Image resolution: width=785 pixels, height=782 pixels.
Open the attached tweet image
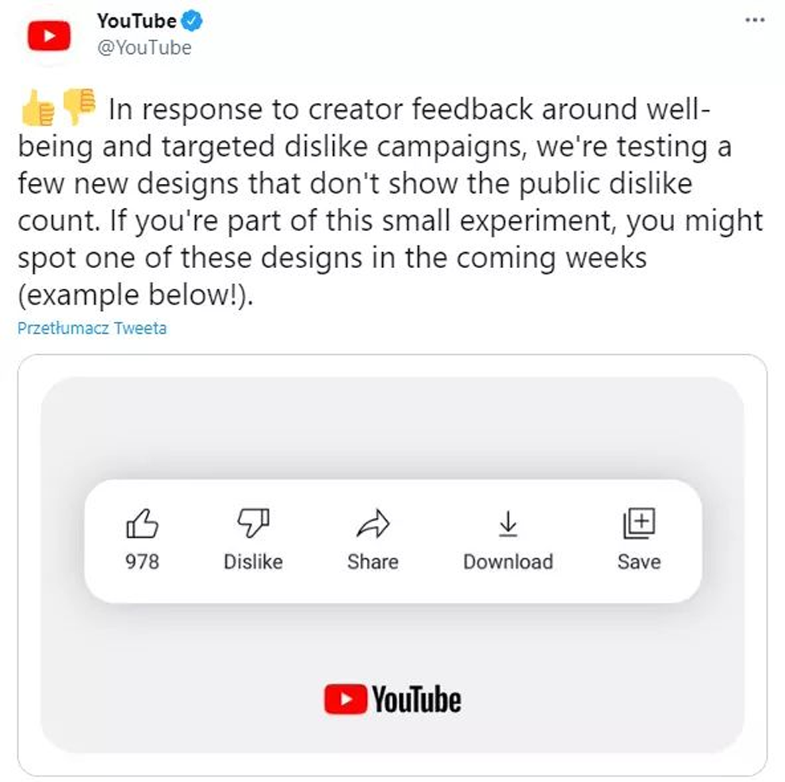(392, 565)
